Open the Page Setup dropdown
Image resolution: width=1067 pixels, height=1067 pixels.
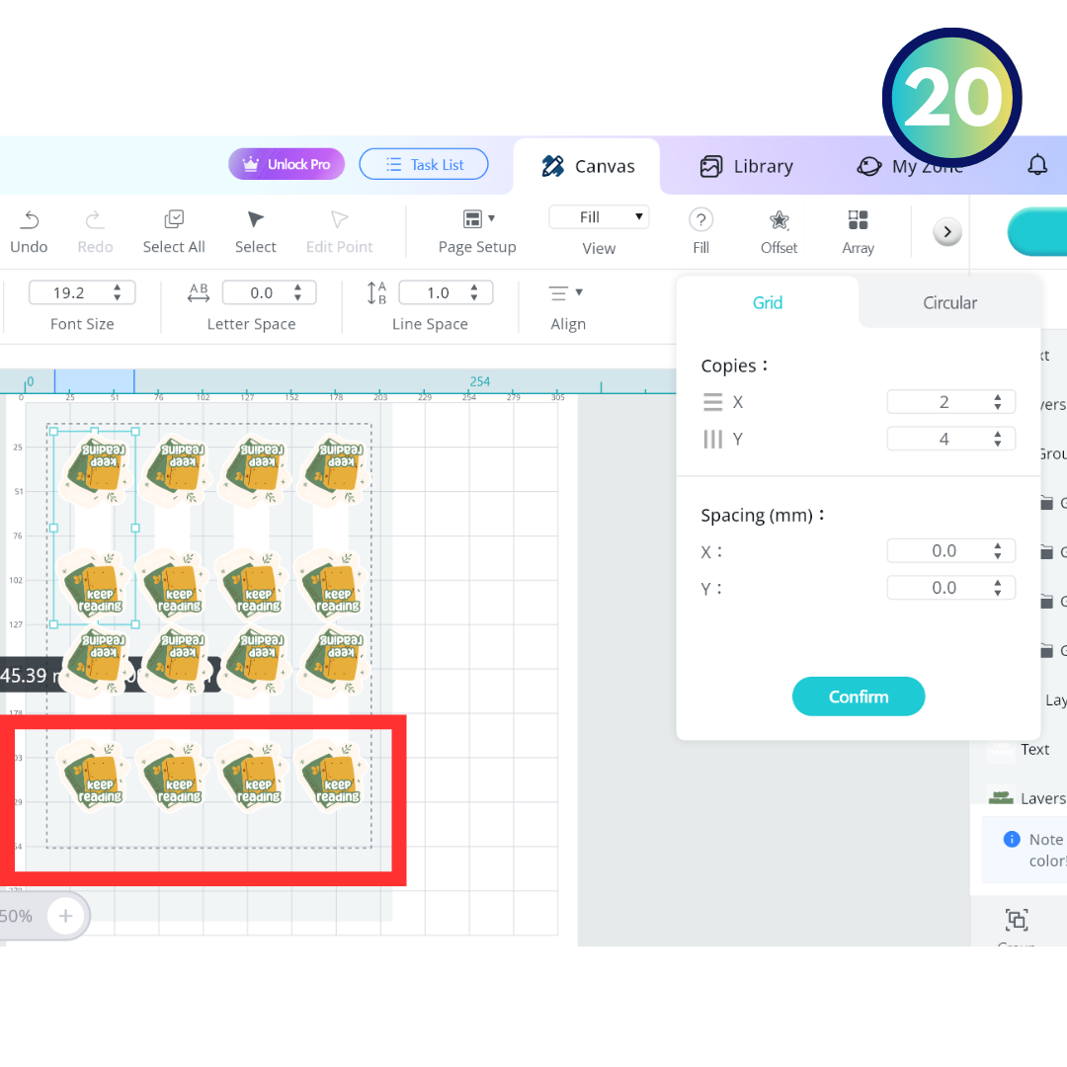(478, 219)
